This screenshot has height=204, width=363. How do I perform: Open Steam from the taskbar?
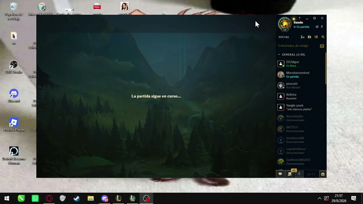pos(77,198)
